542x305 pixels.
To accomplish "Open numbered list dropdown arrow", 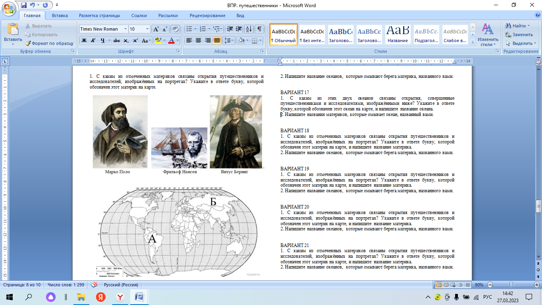I will point(209,29).
